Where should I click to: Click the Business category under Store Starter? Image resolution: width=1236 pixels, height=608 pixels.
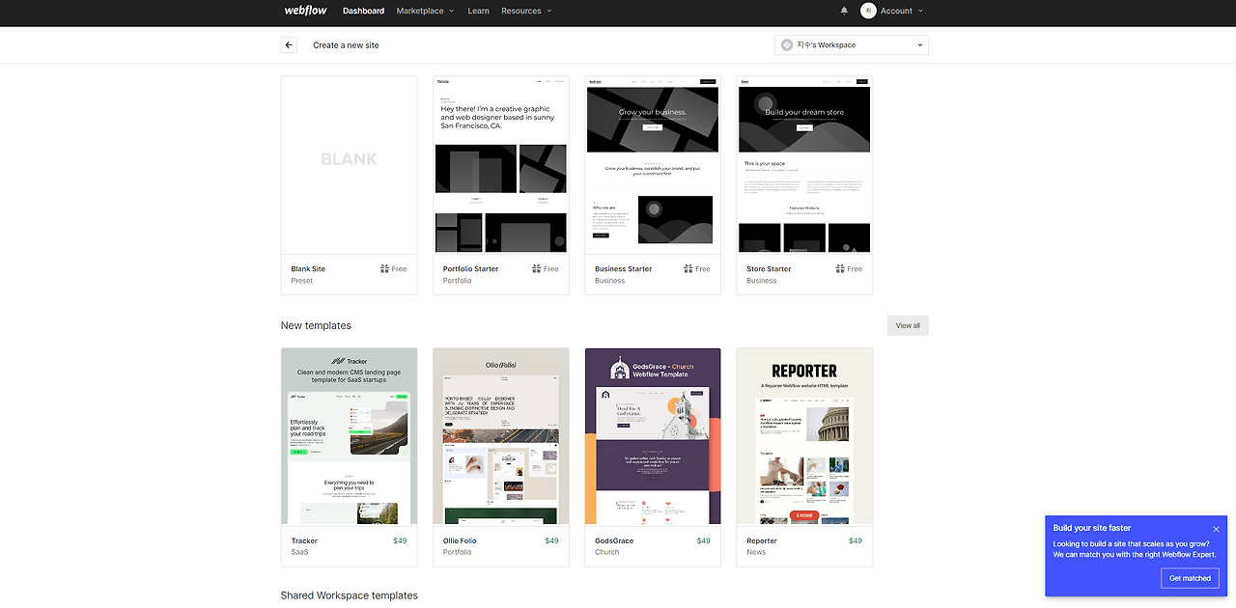tap(761, 281)
